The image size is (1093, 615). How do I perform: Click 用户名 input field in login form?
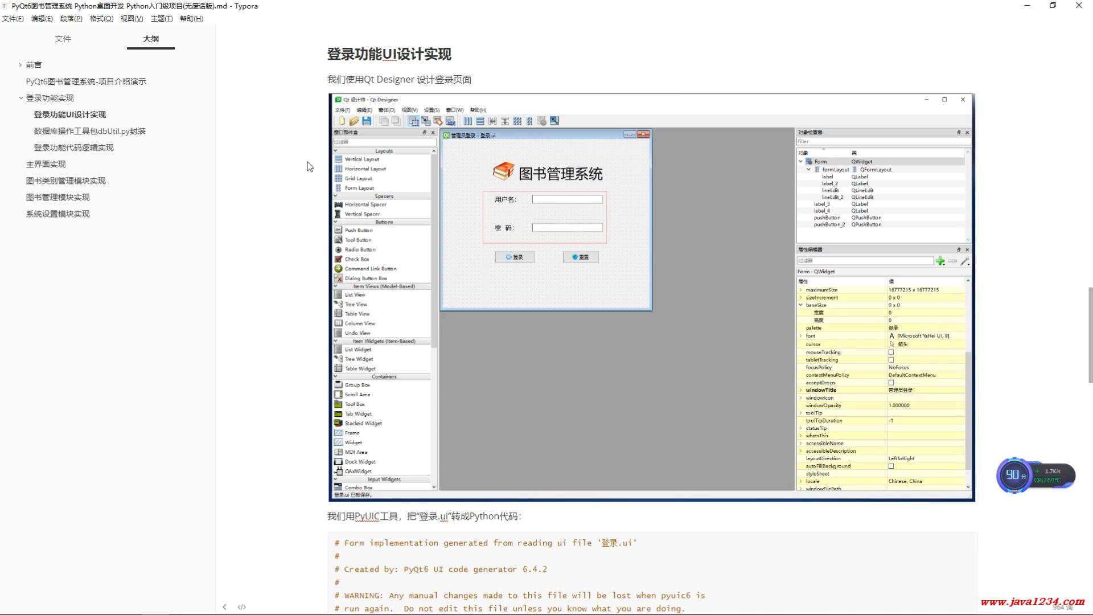(567, 199)
